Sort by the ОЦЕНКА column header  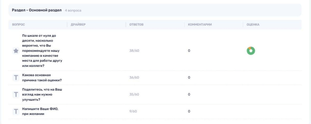pyautogui.click(x=253, y=25)
